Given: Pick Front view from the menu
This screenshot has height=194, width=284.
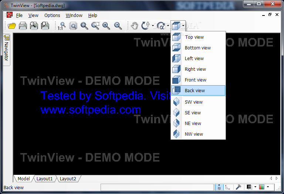Looking at the screenshot, I should click(x=198, y=80).
